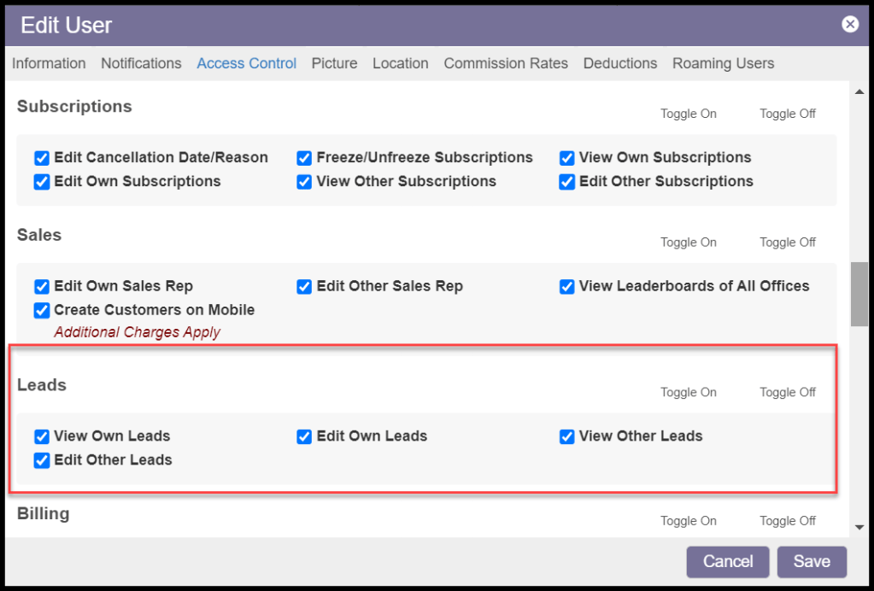The image size is (874, 591).
Task: Toggle View Leaderboards of All Offices
Action: point(567,287)
